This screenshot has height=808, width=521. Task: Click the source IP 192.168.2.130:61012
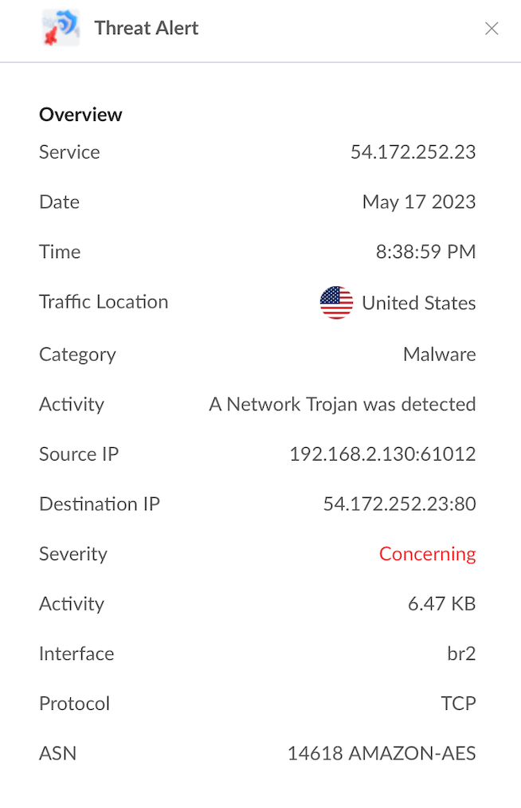click(x=382, y=454)
